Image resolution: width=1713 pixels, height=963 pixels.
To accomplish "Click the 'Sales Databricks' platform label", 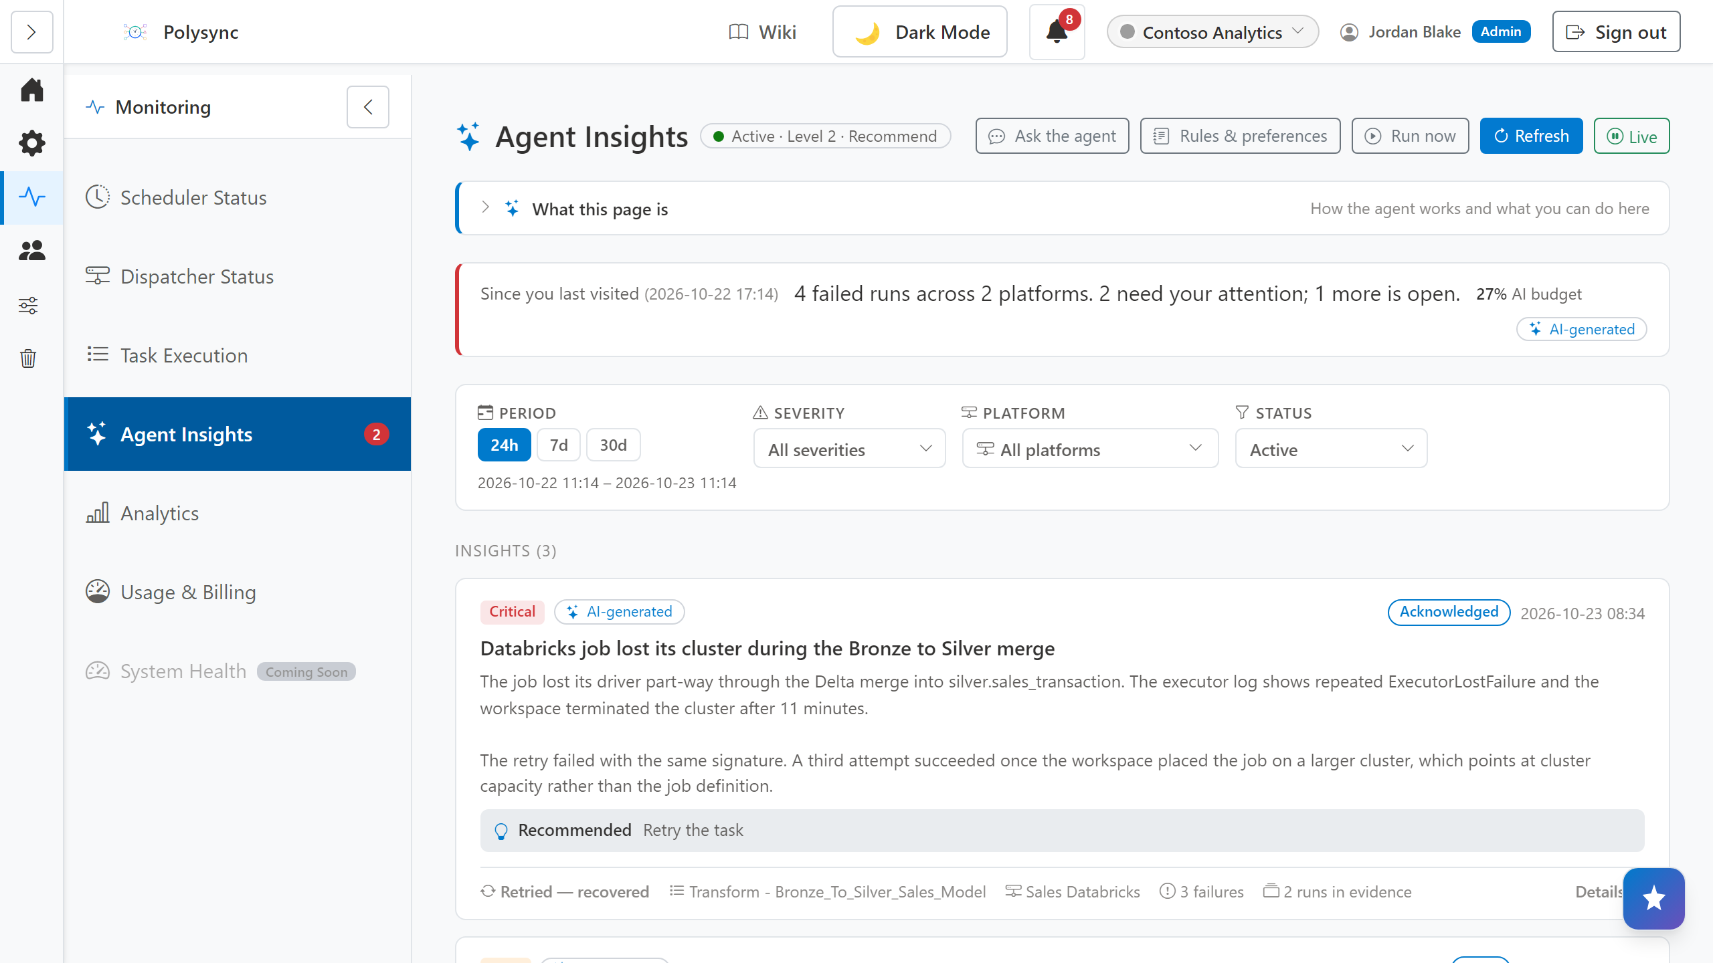I will (x=1073, y=891).
